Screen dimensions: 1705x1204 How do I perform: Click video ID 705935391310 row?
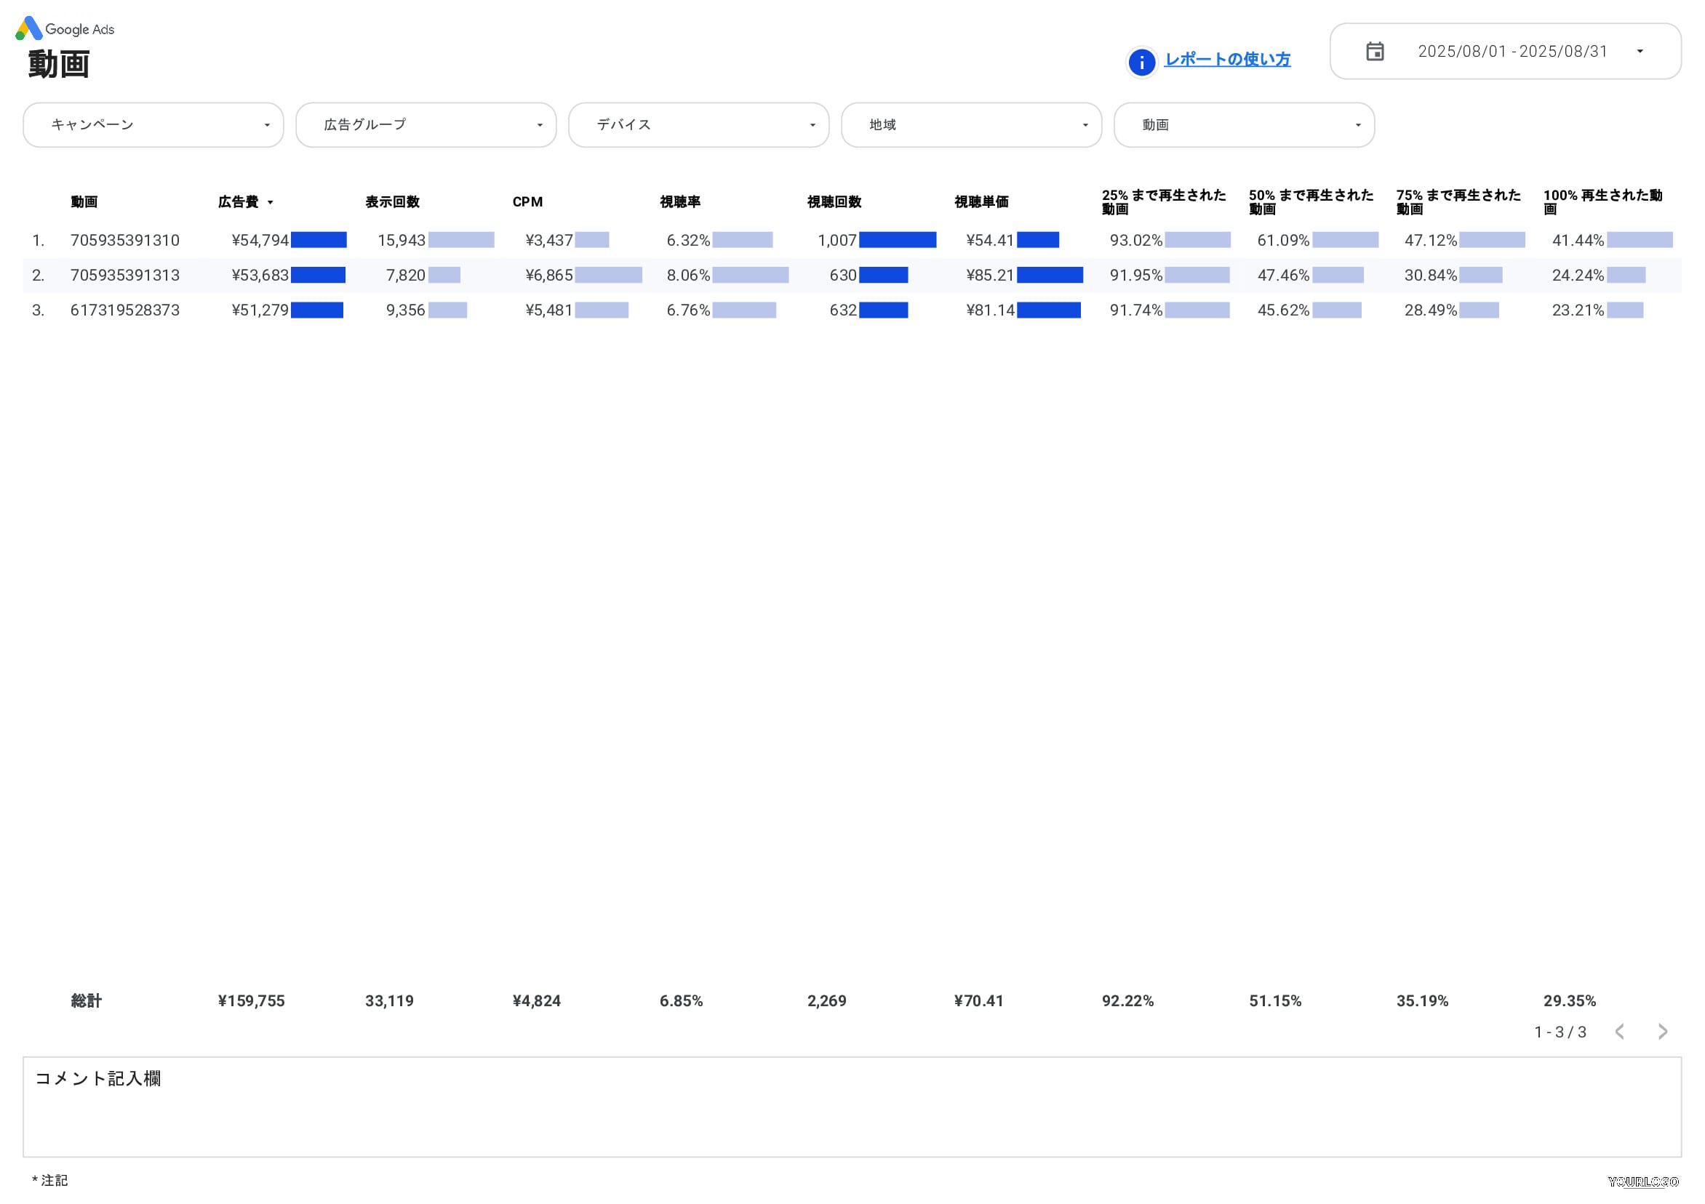tap(125, 241)
